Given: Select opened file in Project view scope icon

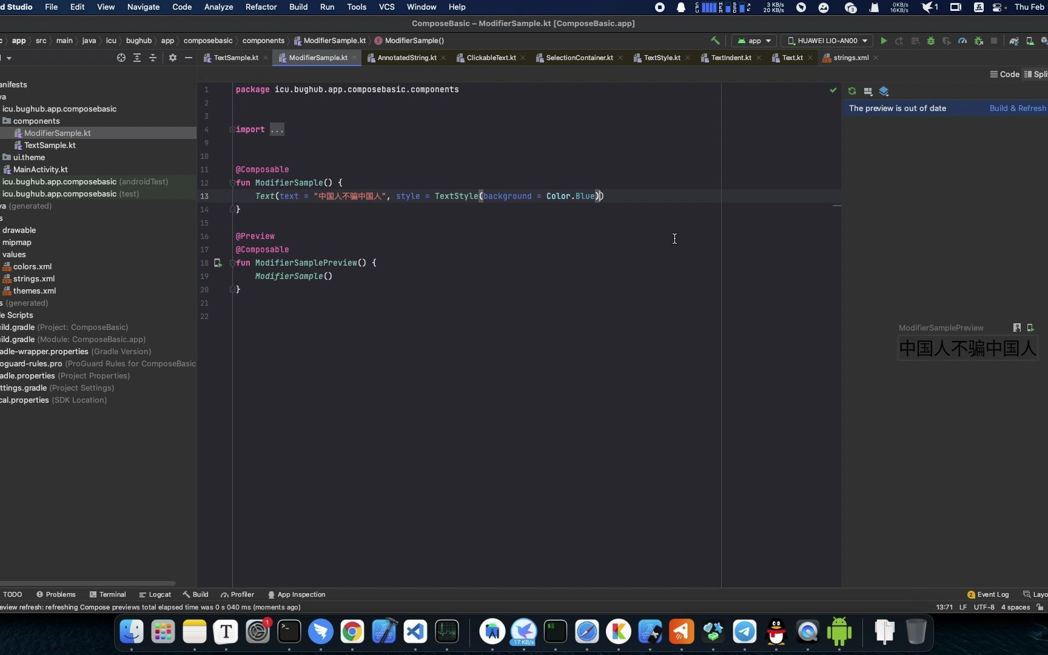Looking at the screenshot, I should (x=121, y=58).
